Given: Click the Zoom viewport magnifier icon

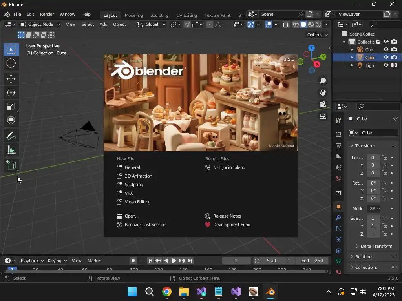Looking at the screenshot, I should [323, 81].
